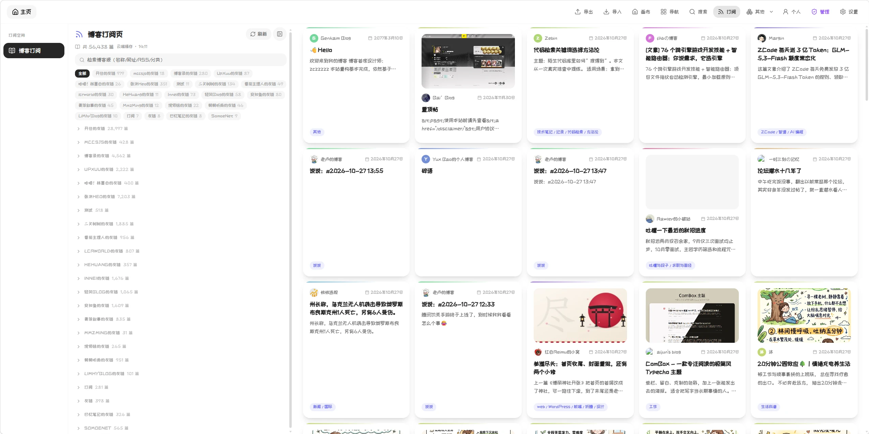Click the 技术笔记 / 记录 tag
The height and width of the screenshot is (434, 869).
point(567,132)
